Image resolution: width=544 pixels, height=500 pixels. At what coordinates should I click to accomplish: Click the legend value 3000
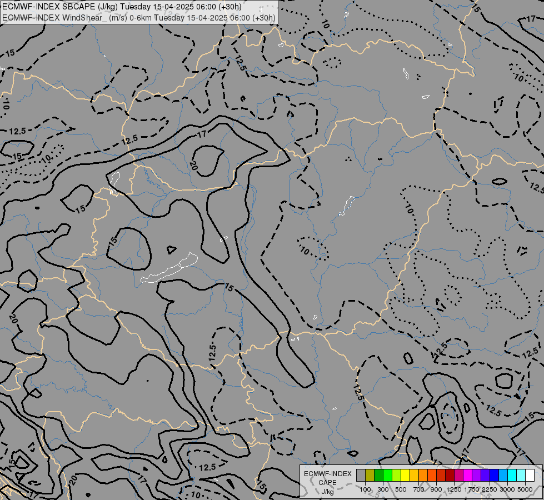pos(507,489)
